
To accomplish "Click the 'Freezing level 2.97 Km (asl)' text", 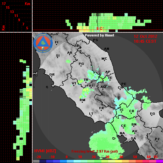I will coord(95,151).
